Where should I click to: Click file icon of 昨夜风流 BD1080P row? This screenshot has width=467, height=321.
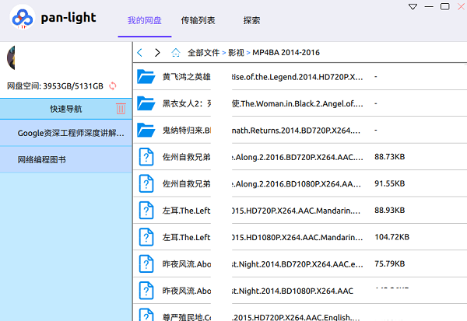click(146, 291)
